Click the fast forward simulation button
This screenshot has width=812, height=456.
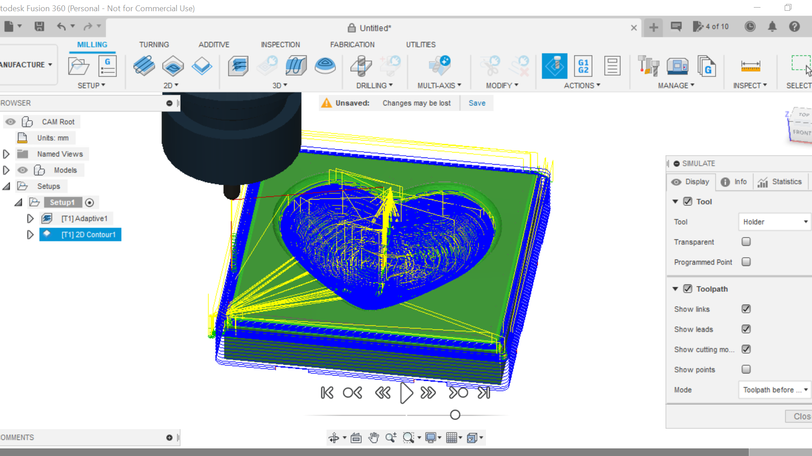[x=428, y=393]
